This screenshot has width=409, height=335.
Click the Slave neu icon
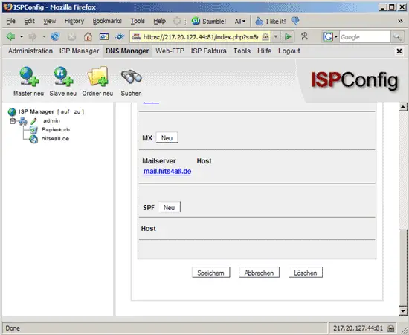[x=63, y=77]
